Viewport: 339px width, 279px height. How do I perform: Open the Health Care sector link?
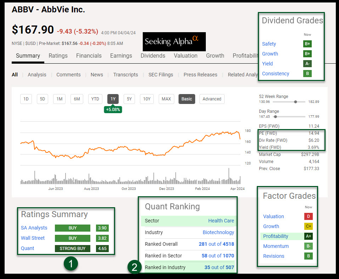(221, 221)
